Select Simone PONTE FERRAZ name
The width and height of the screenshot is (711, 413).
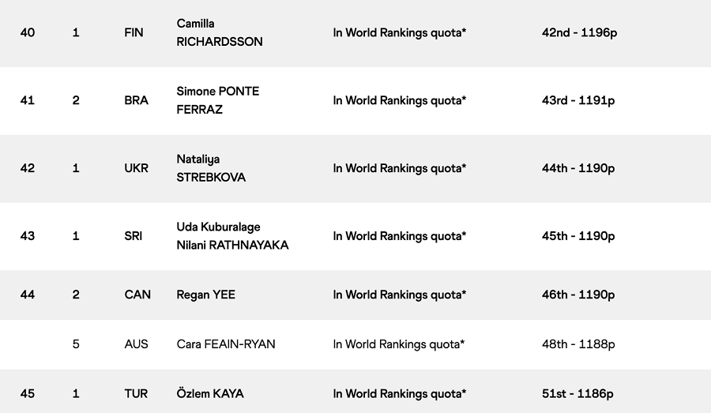[218, 100]
